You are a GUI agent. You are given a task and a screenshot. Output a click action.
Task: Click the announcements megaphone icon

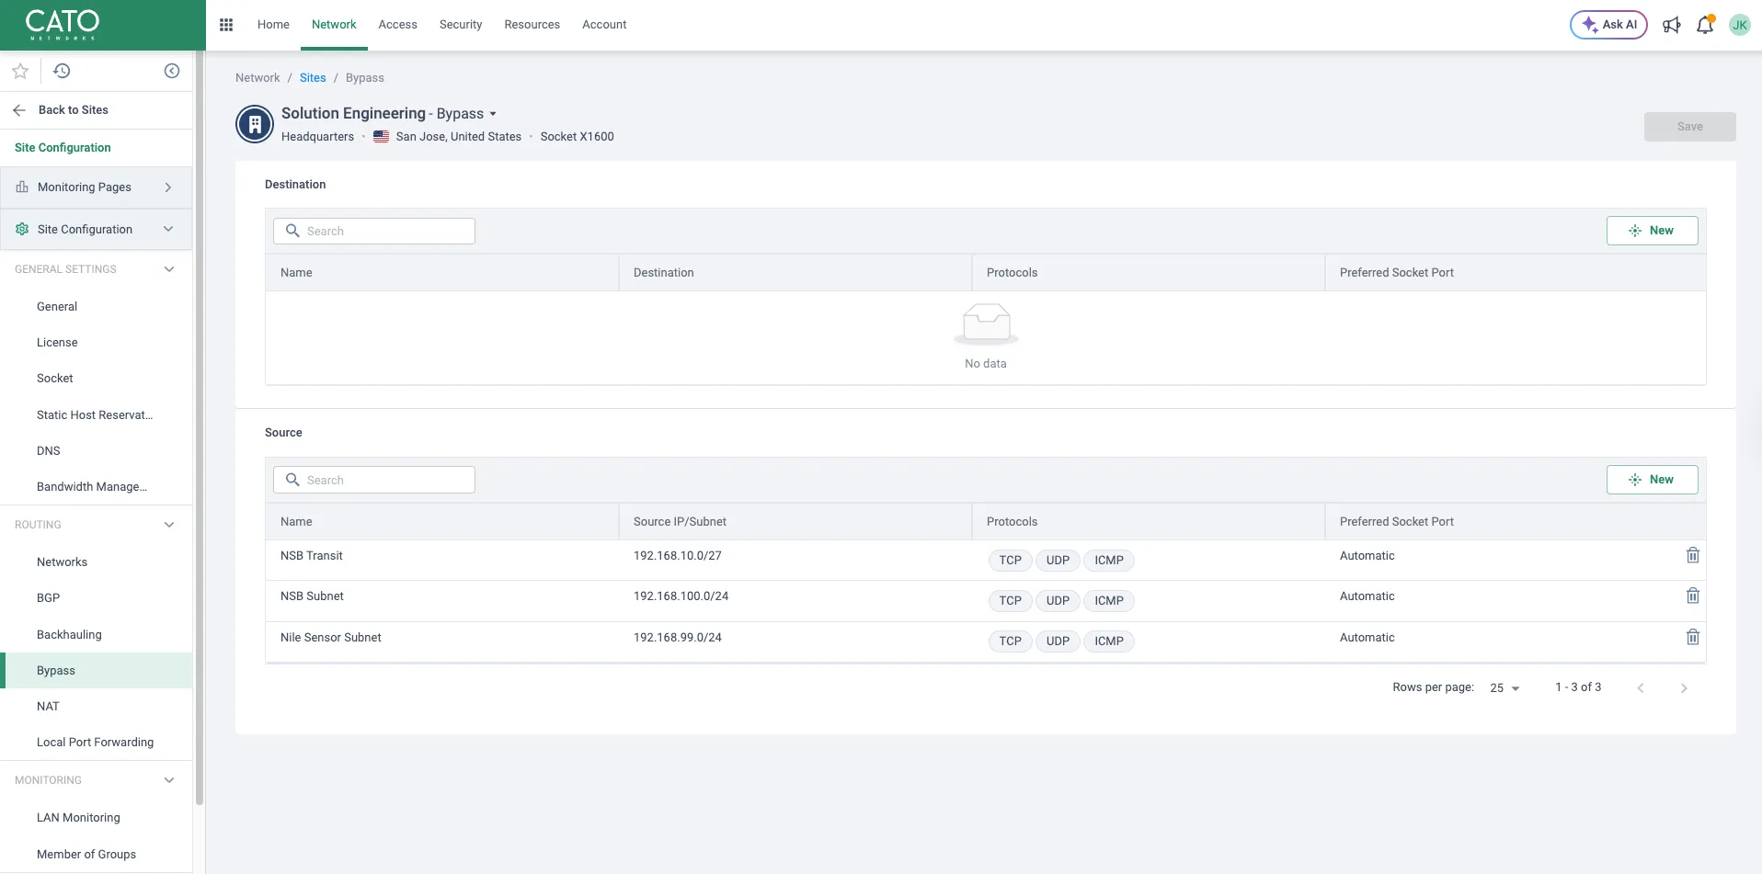tap(1672, 25)
